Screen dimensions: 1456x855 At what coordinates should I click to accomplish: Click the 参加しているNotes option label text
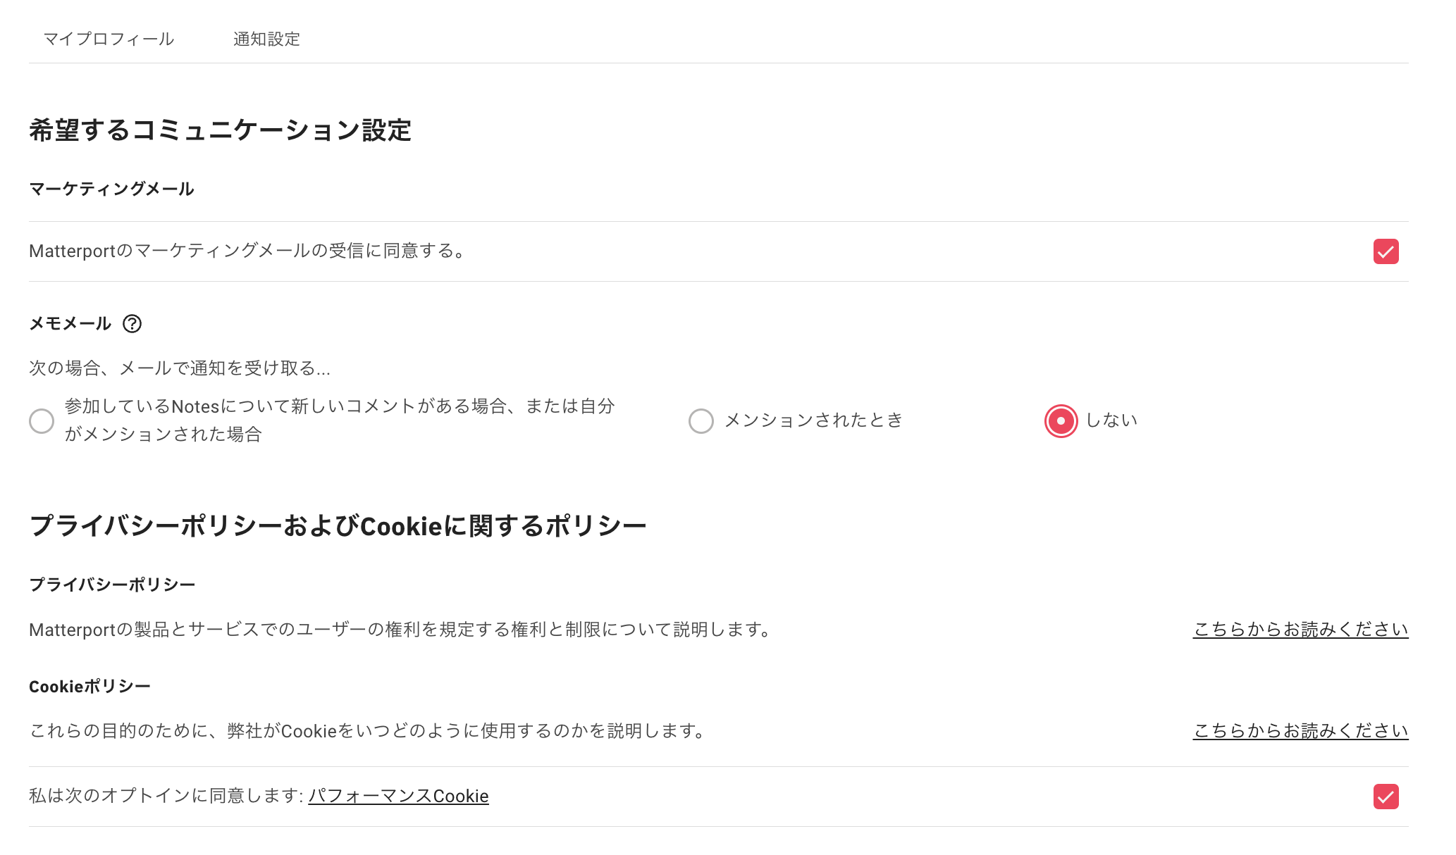coord(340,420)
